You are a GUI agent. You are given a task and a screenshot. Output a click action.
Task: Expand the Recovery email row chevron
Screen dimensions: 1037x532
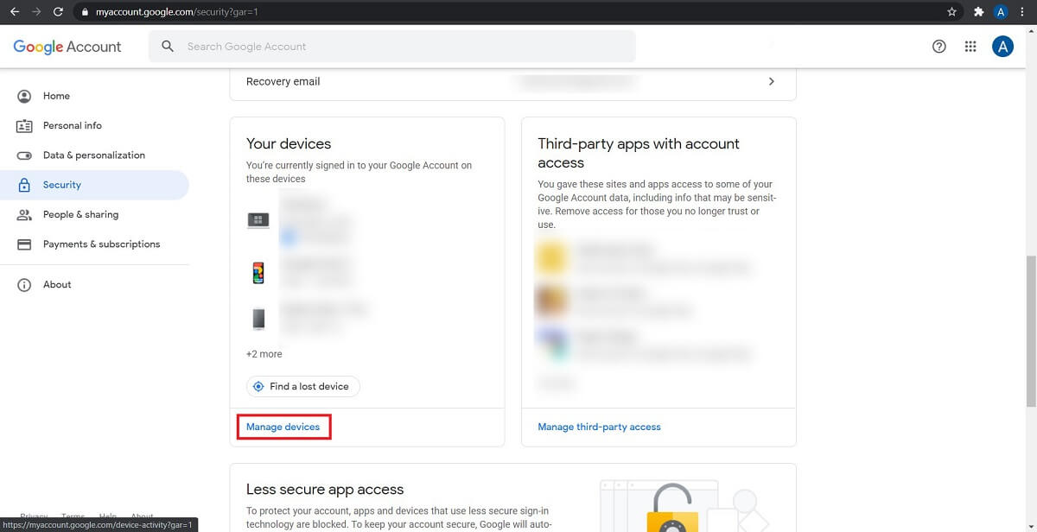[x=772, y=81]
